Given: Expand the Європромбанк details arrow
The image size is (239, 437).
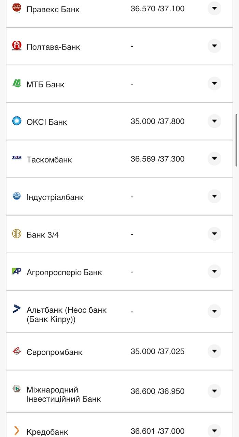Looking at the screenshot, I should pos(214,351).
